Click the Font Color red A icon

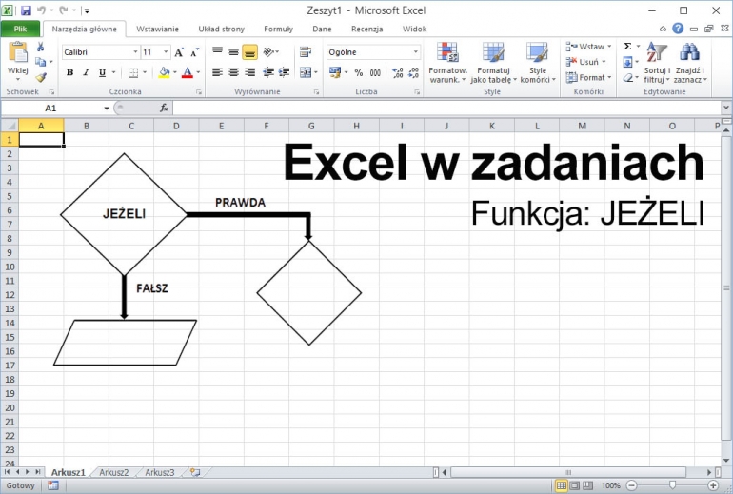point(188,72)
